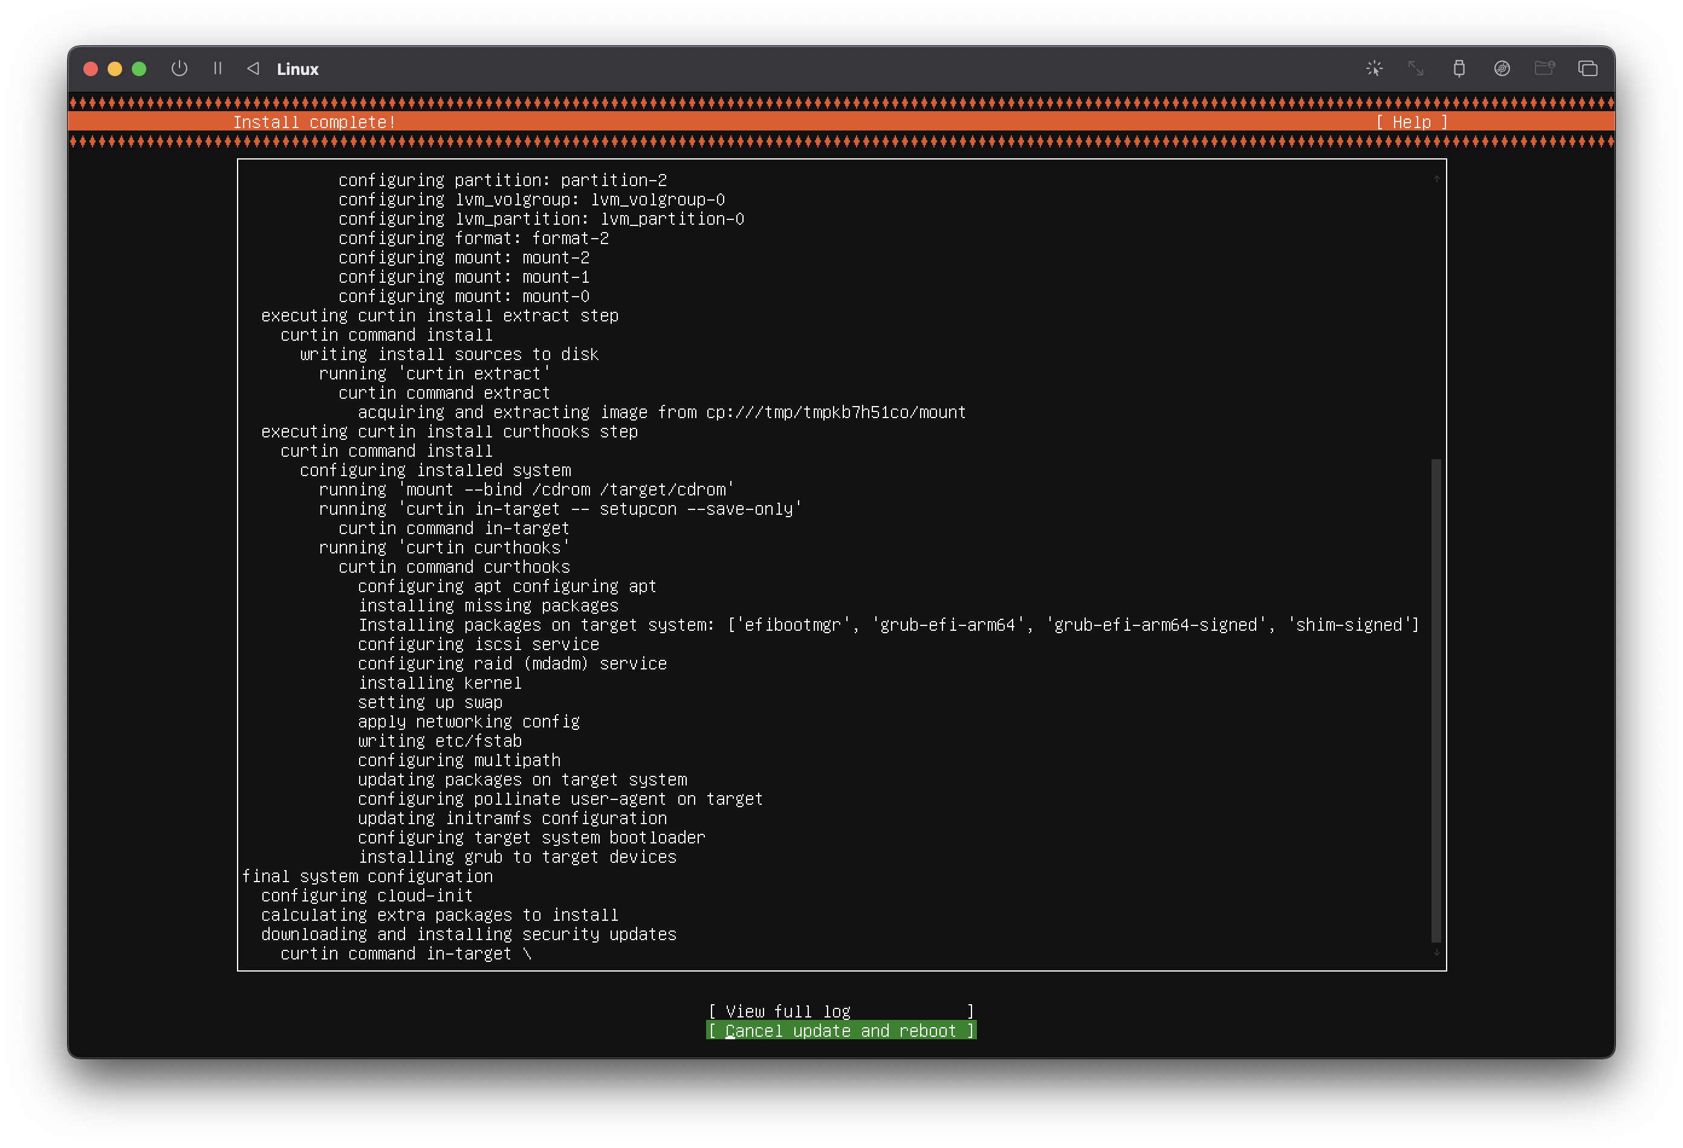The width and height of the screenshot is (1683, 1148).
Task: Open the shared folder icon menu
Action: click(x=1544, y=69)
